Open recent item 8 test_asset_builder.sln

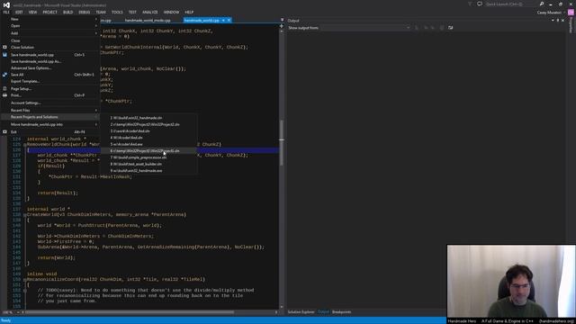tap(148, 164)
